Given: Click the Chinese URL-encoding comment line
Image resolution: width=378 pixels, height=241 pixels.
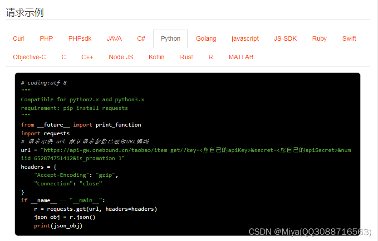Looking at the screenshot, I should point(85,141).
